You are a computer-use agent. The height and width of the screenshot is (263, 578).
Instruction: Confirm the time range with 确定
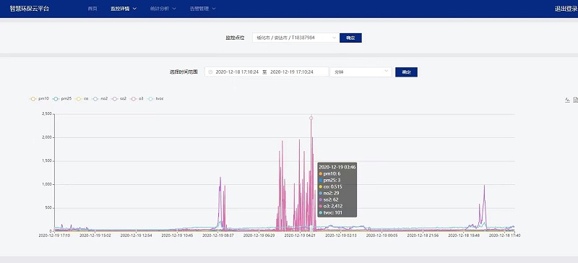click(x=406, y=72)
